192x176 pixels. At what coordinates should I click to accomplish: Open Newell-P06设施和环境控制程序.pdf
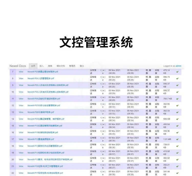pos(44,99)
